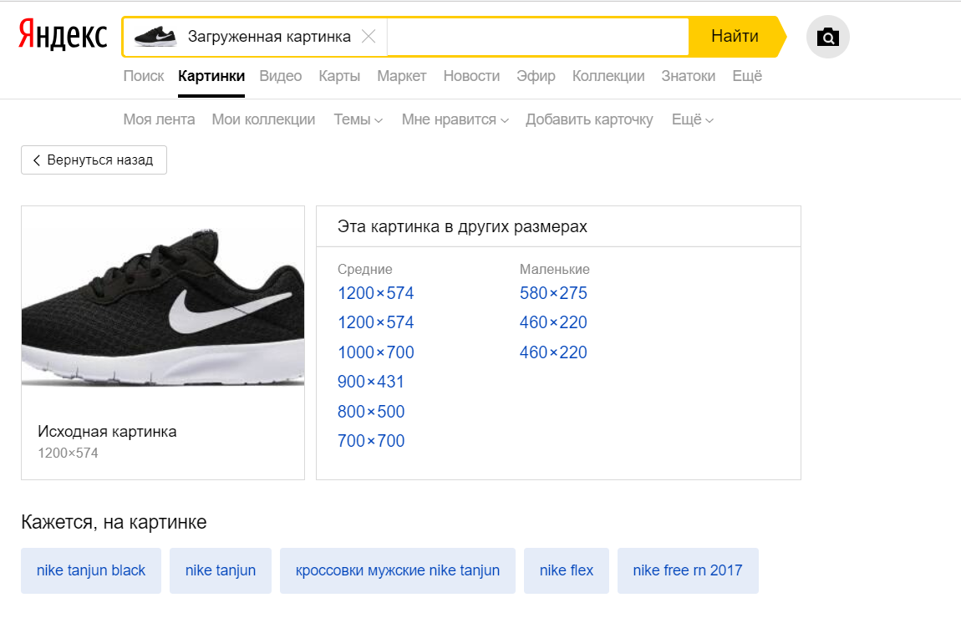Expand the Мне нравится dropdown
The height and width of the screenshot is (618, 961).
pyautogui.click(x=455, y=119)
